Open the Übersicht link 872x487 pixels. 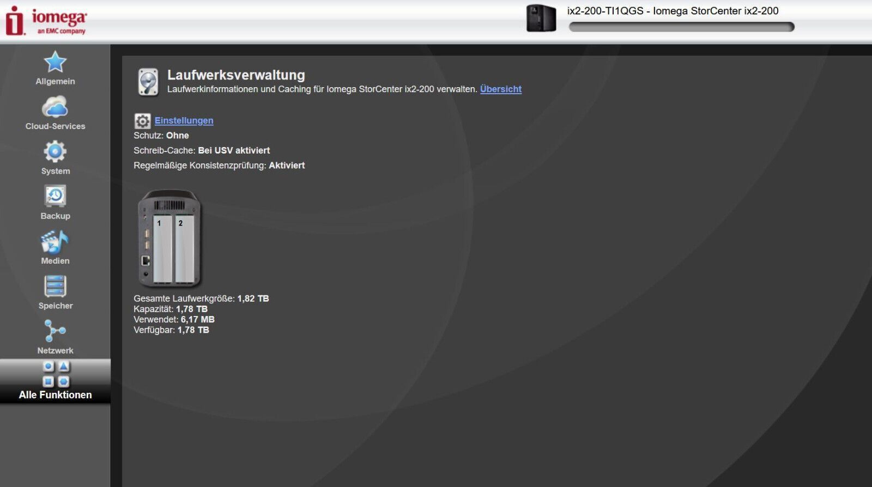click(x=500, y=89)
